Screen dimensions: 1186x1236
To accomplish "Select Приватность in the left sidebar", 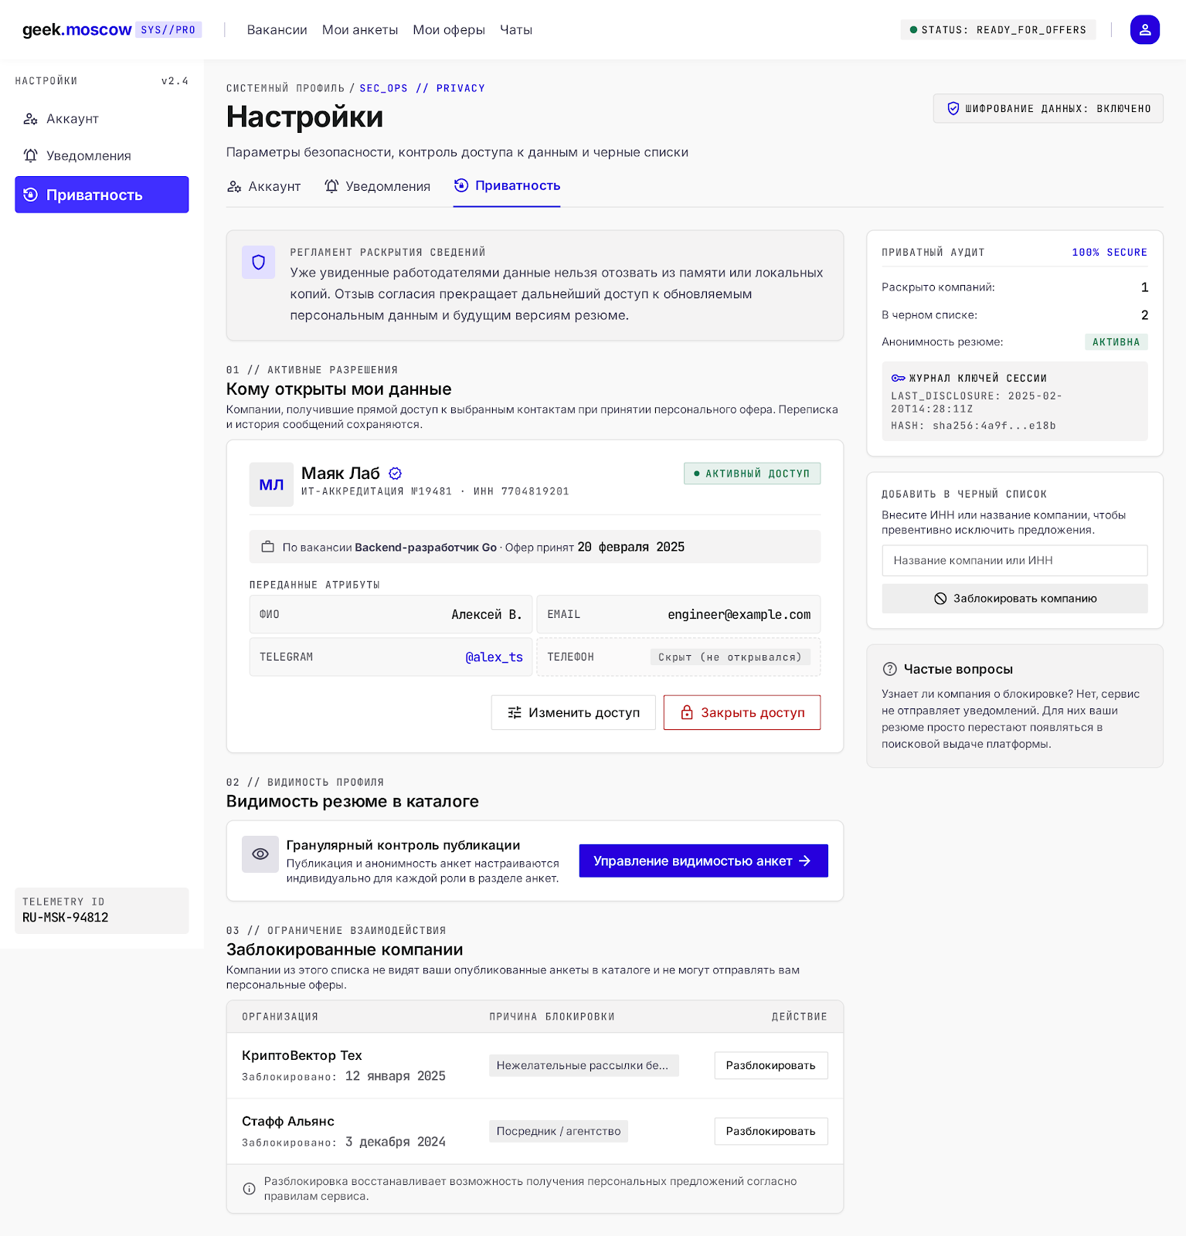I will [x=102, y=195].
